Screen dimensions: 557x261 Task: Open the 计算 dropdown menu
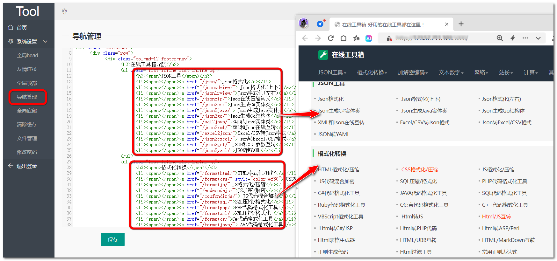point(531,72)
